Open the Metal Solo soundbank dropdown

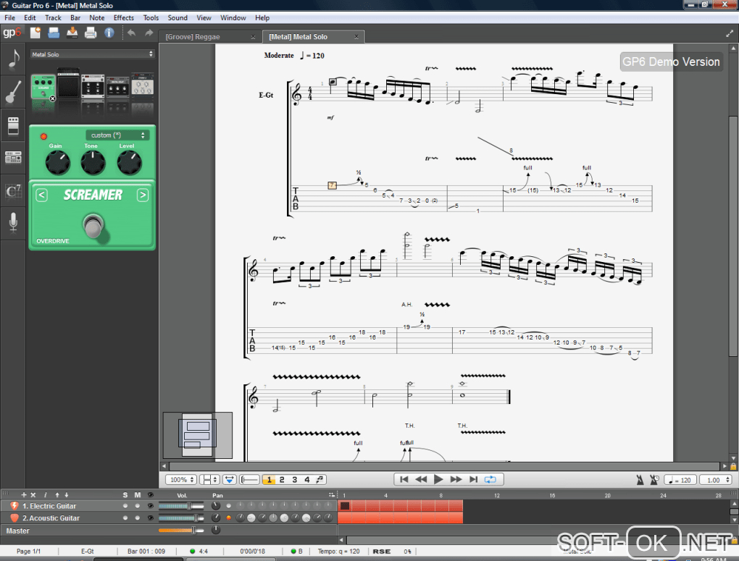click(x=93, y=54)
